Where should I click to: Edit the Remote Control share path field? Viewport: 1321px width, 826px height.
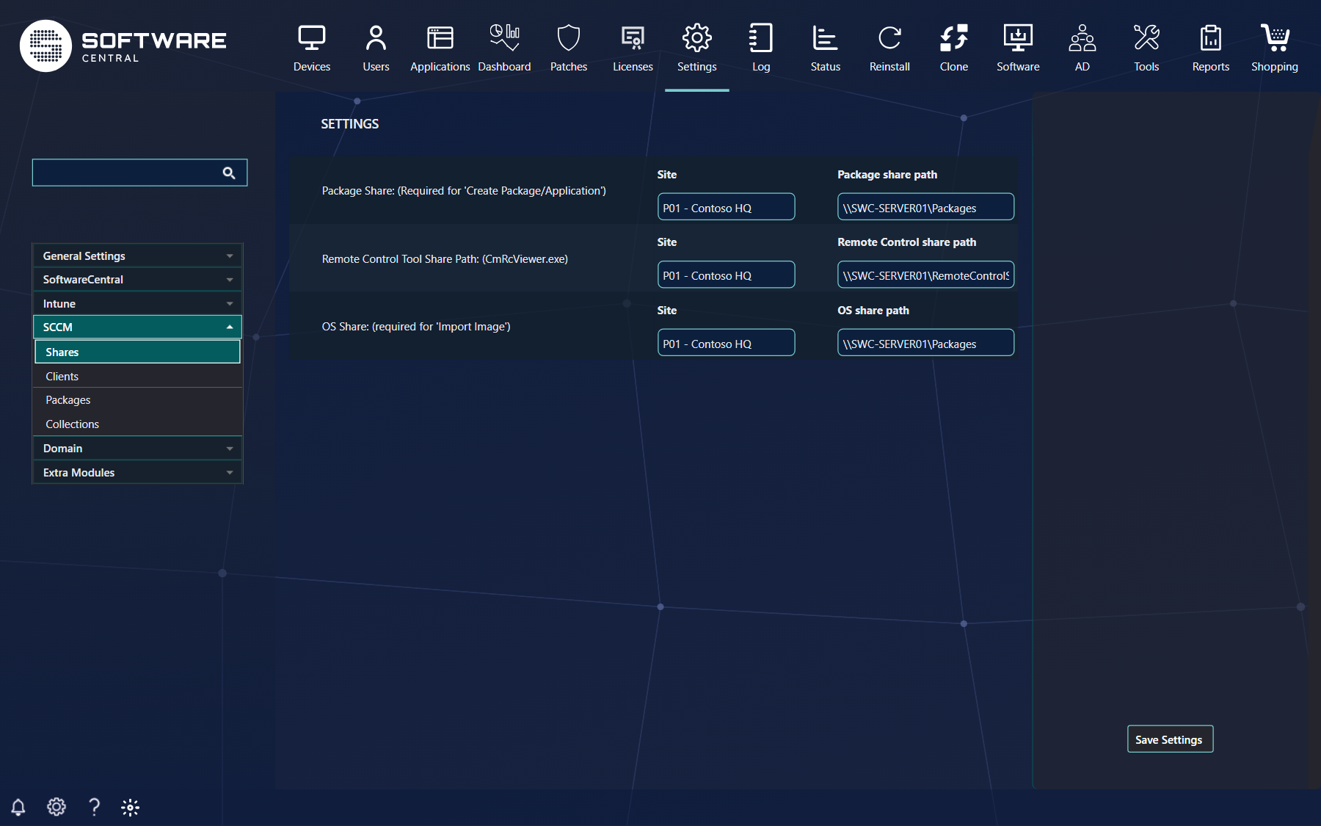925,275
